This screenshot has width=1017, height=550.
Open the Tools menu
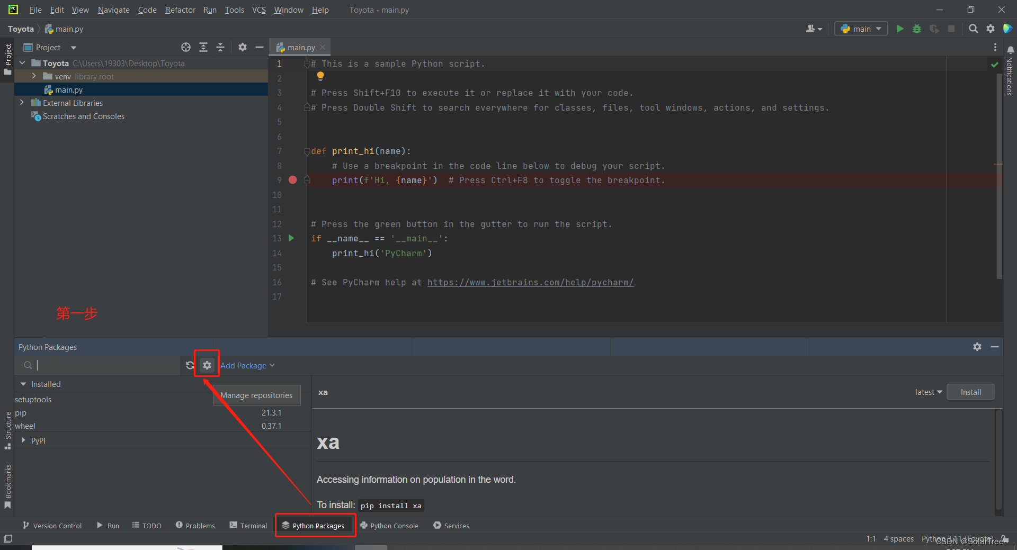[x=234, y=10]
